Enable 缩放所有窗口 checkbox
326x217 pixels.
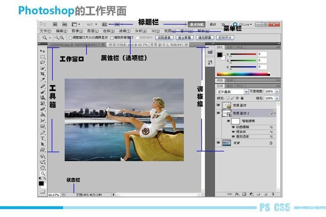click(x=112, y=38)
